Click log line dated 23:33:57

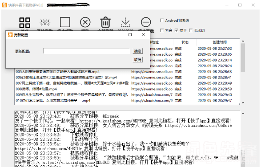(56, 153)
